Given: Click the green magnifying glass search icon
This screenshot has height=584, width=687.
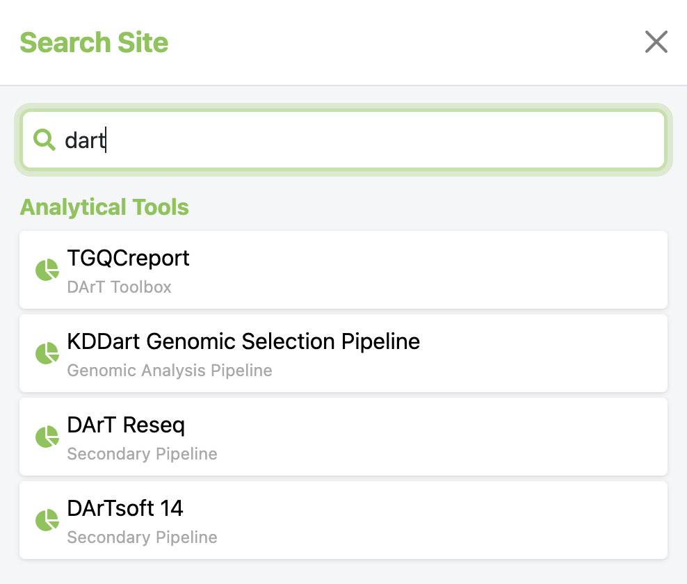Looking at the screenshot, I should click(45, 140).
